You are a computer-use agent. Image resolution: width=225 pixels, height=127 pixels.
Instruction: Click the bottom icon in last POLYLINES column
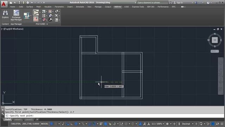click(57, 20)
